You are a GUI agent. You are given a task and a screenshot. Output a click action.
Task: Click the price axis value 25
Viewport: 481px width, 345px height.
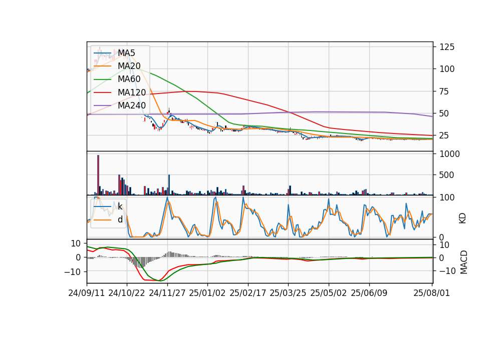444,135
